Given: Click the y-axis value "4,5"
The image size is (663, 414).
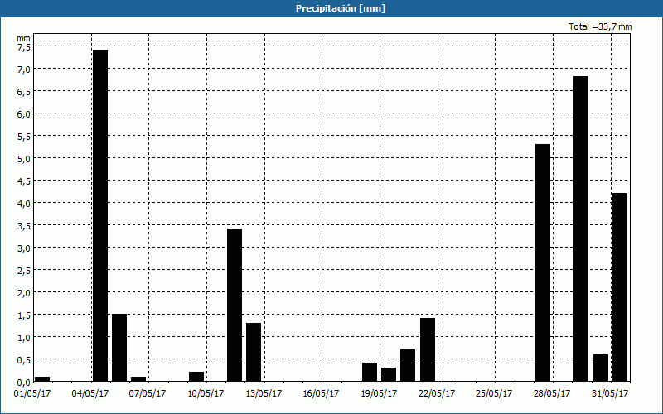Looking at the screenshot, I should pyautogui.click(x=24, y=181).
